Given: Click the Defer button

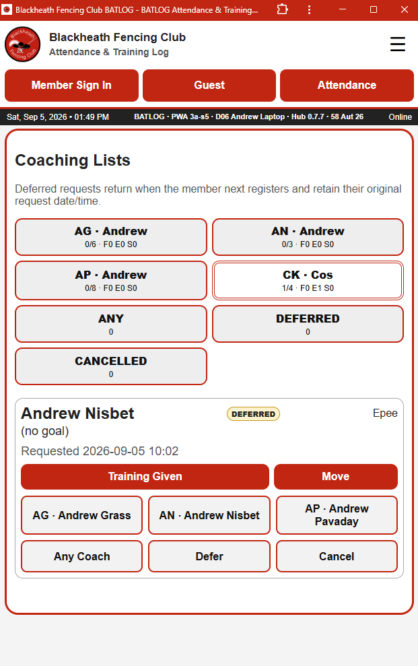Looking at the screenshot, I should [x=209, y=556].
